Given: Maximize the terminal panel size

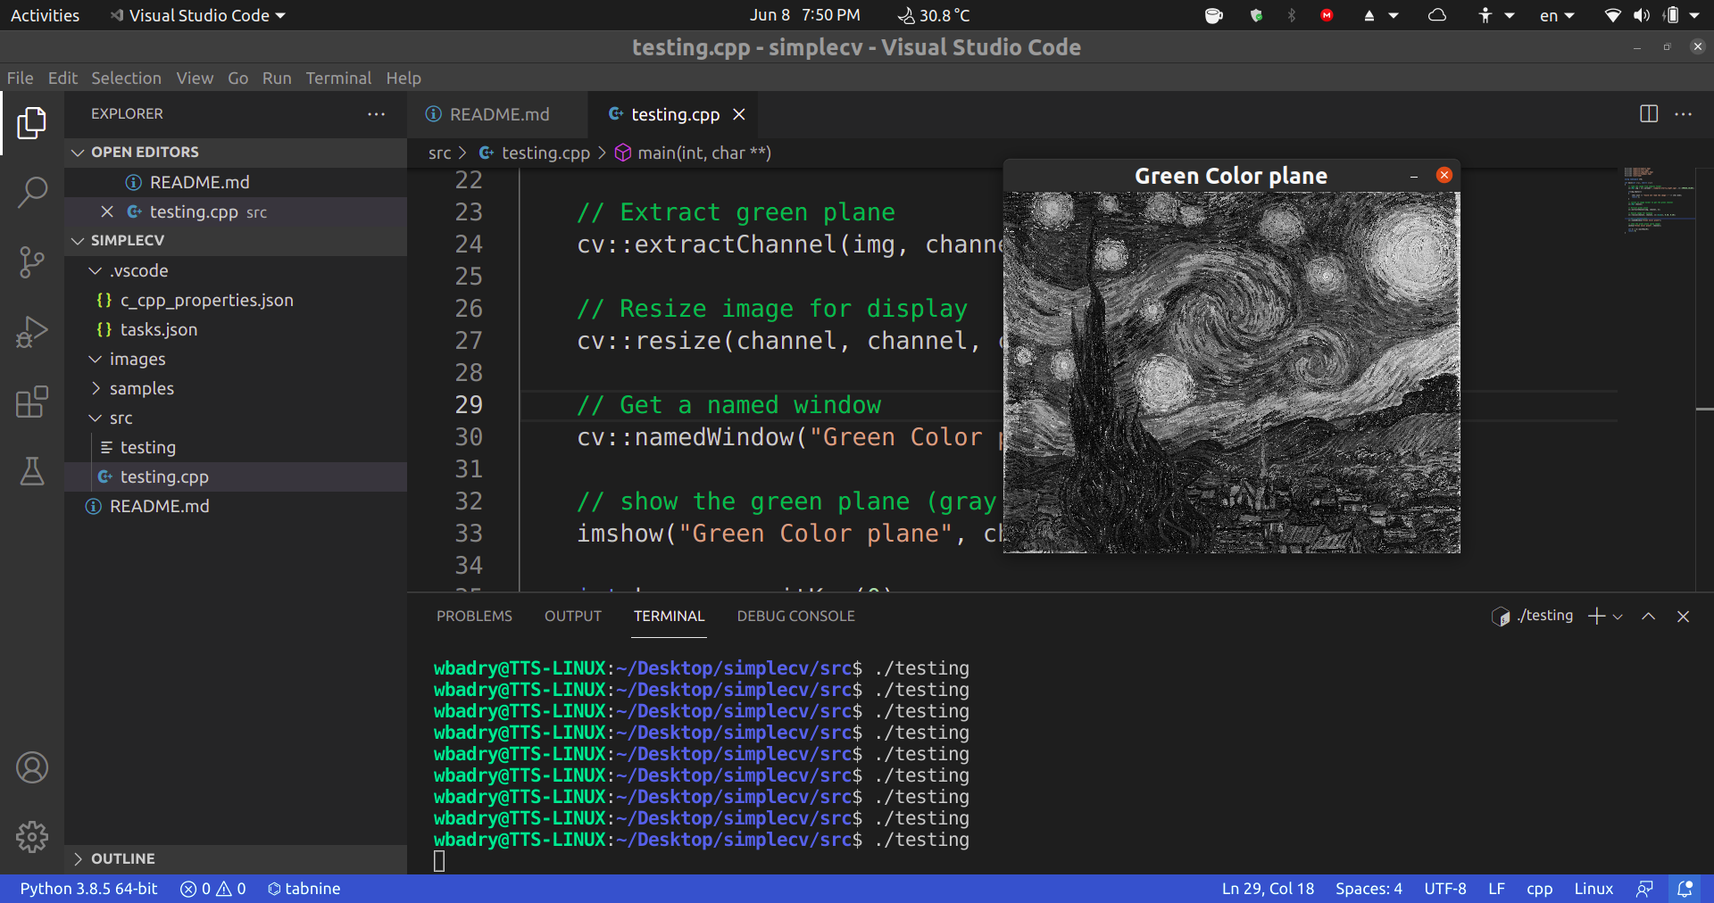Looking at the screenshot, I should point(1649,617).
